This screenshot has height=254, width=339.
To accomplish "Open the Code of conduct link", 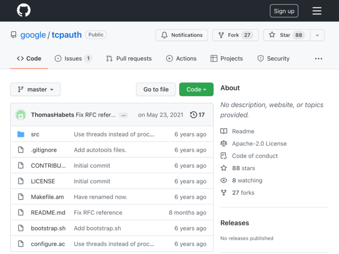I will [255, 156].
